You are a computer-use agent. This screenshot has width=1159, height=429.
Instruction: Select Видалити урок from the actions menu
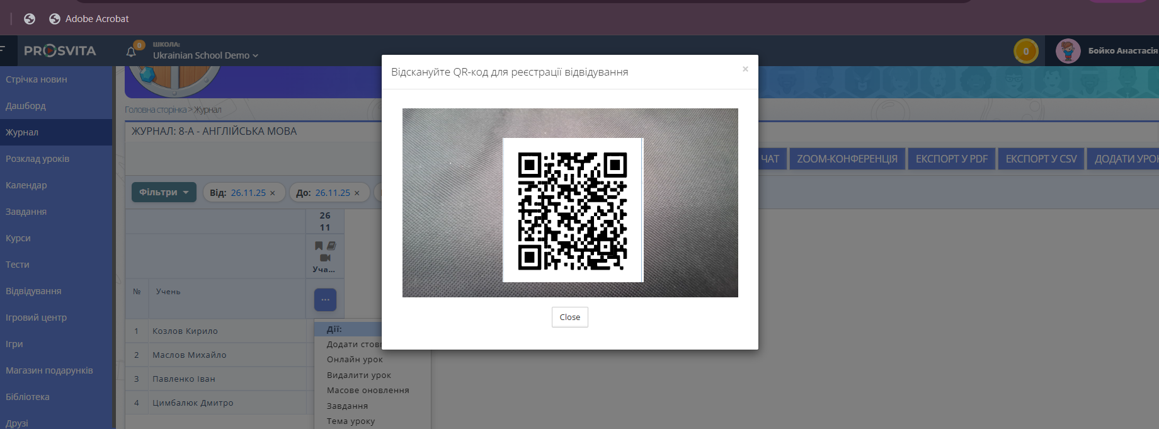click(358, 375)
